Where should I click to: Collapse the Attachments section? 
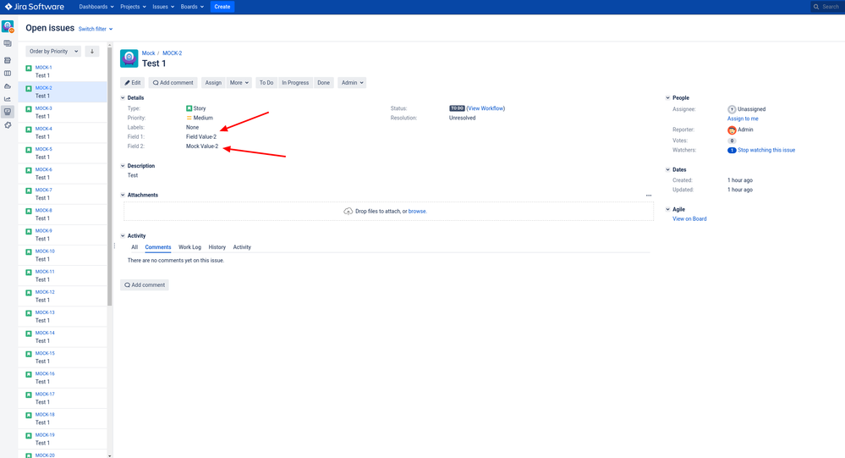point(123,196)
